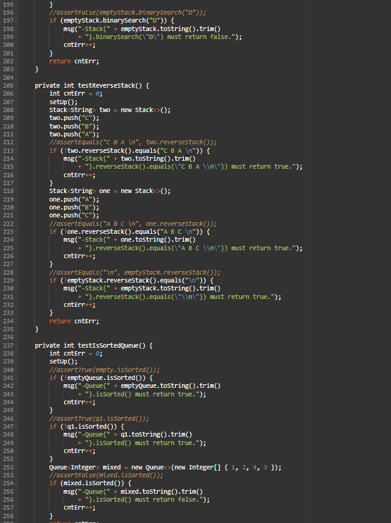Click 'if (!emptyStack.reverseStack().equals' statement
This screenshot has height=523, width=391.
tap(132, 281)
